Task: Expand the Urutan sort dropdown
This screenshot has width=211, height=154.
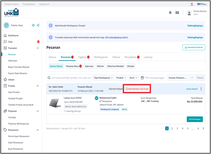Action: (x=181, y=78)
